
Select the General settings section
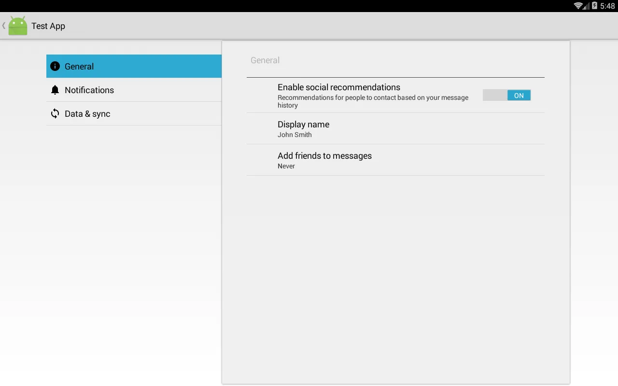134,66
